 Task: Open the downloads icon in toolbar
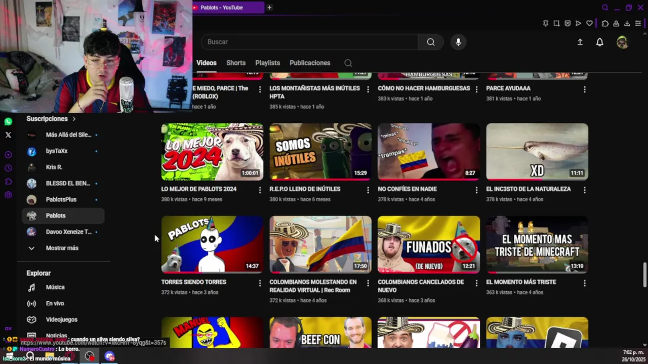coord(627,23)
